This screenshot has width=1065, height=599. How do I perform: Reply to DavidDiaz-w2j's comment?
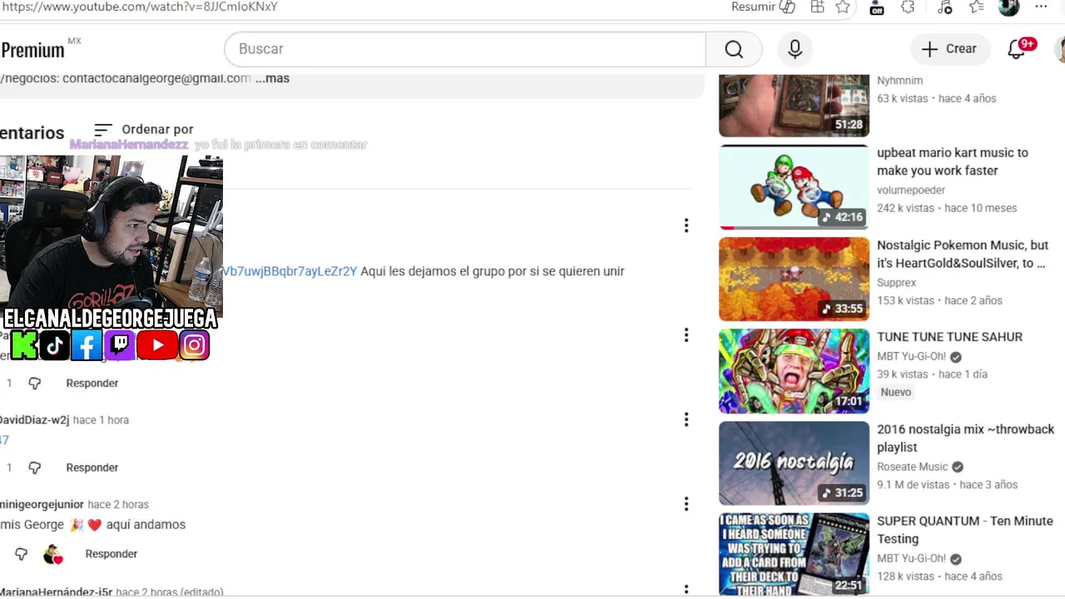92,468
